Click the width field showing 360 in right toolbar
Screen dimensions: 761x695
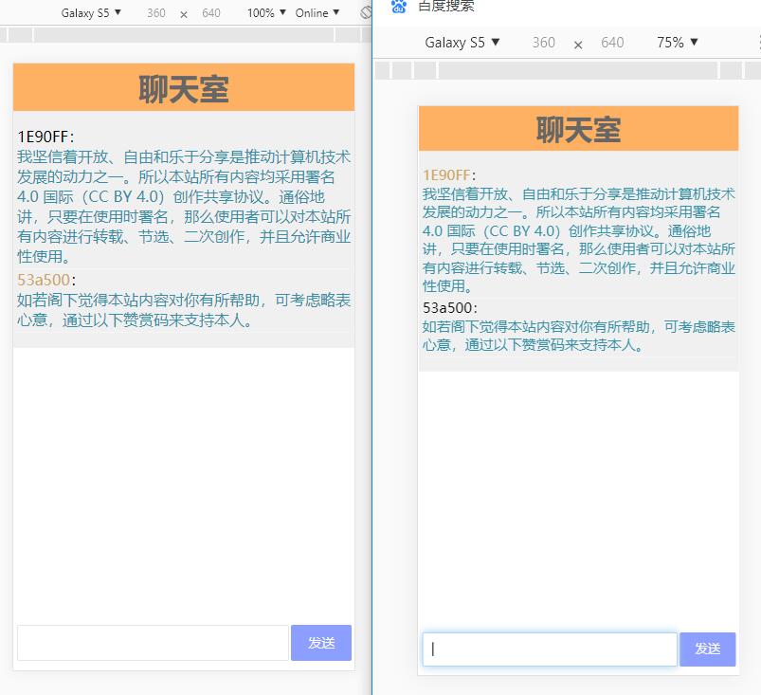point(543,43)
